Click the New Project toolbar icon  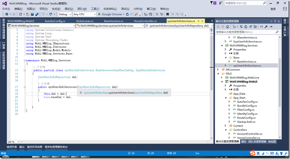[21, 14]
